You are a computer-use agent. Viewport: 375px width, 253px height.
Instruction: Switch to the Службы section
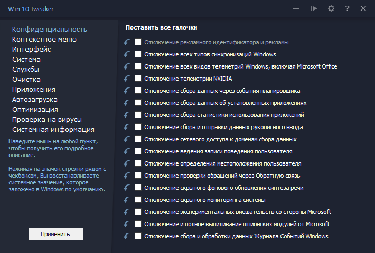click(25, 69)
